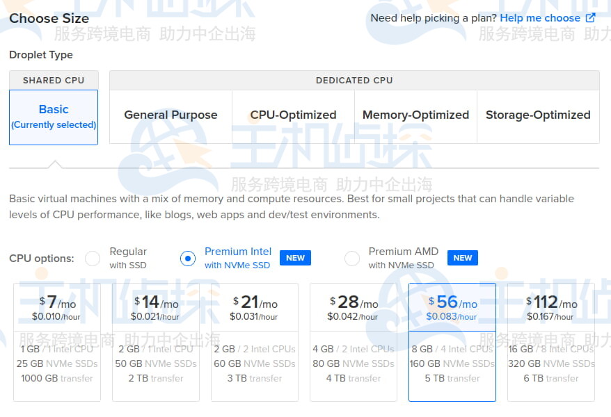
Task: Pick the Memory-Optimized droplet type
Action: 415,117
